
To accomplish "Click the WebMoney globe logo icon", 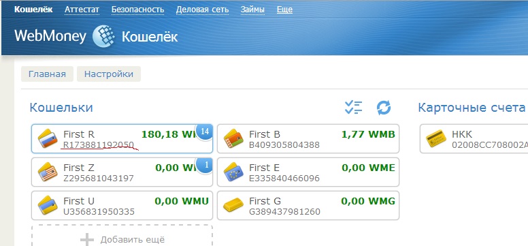I will point(104,36).
